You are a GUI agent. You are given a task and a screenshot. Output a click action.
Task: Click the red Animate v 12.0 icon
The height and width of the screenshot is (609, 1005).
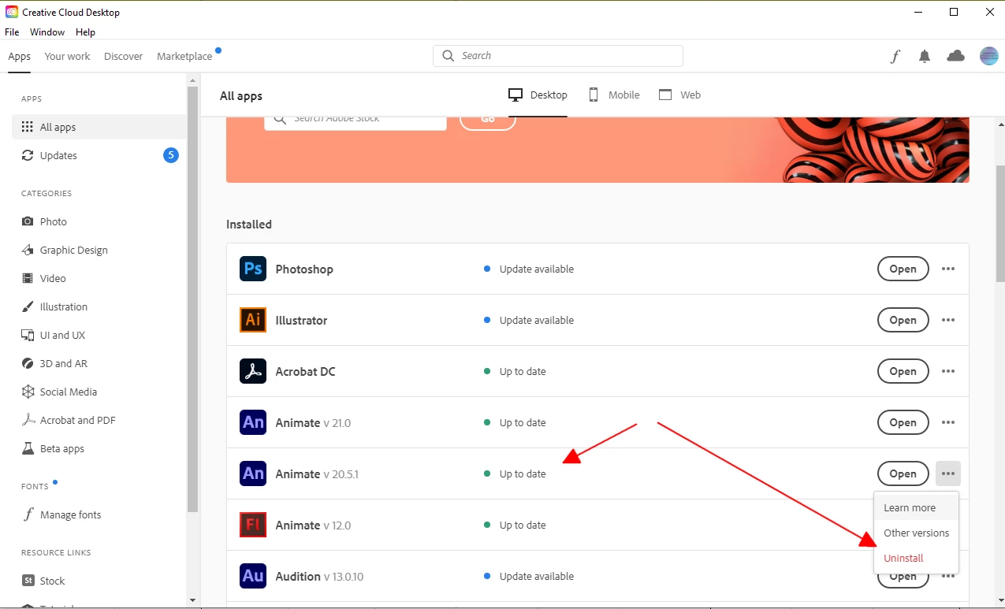[253, 525]
